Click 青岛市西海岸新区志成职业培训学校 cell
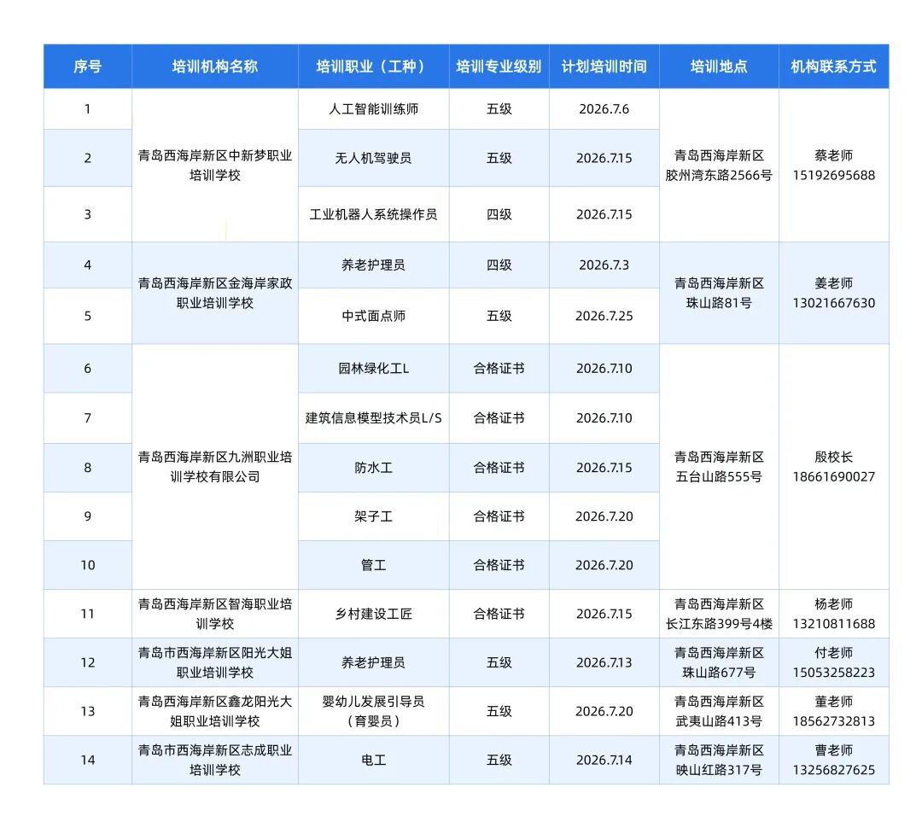The height and width of the screenshot is (822, 922). (214, 761)
